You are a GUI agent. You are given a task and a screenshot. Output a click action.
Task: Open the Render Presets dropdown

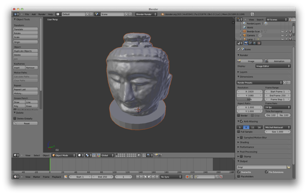(260, 82)
